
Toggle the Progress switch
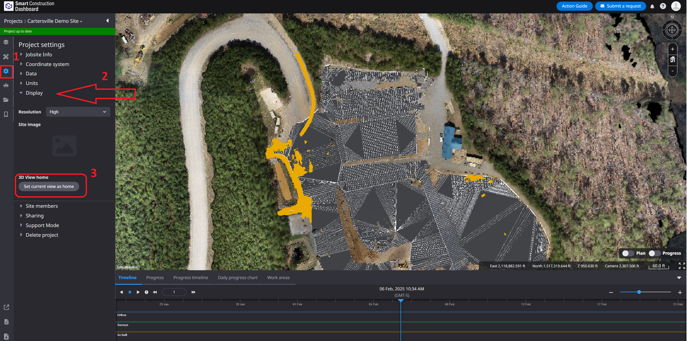coord(655,253)
